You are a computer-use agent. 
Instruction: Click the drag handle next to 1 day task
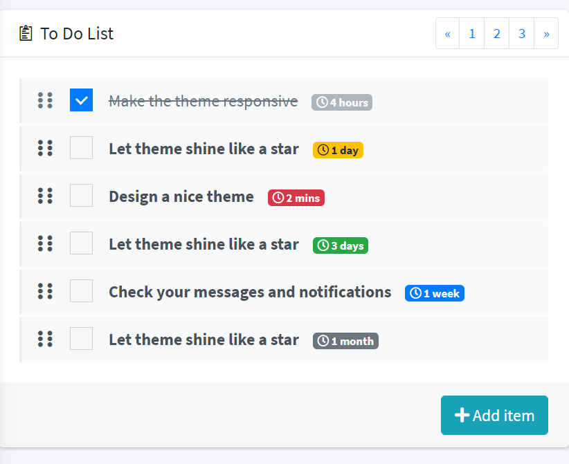(x=46, y=148)
